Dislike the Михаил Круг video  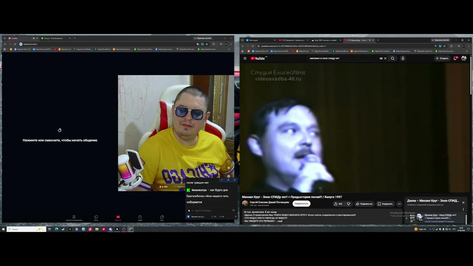pyautogui.click(x=348, y=204)
